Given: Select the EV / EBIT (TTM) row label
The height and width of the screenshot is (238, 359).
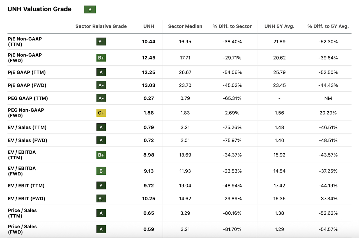Looking at the screenshot, I should click(x=26, y=186).
